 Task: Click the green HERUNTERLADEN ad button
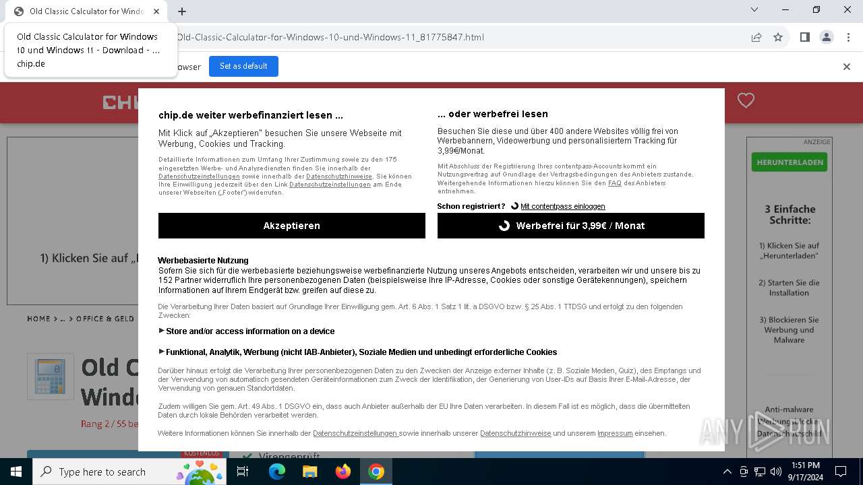tap(789, 162)
